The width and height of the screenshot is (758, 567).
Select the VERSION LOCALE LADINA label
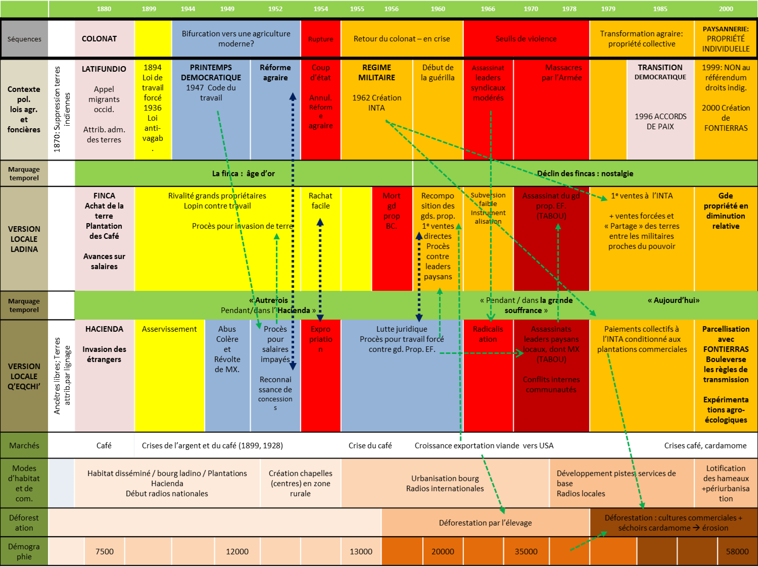coord(24,239)
